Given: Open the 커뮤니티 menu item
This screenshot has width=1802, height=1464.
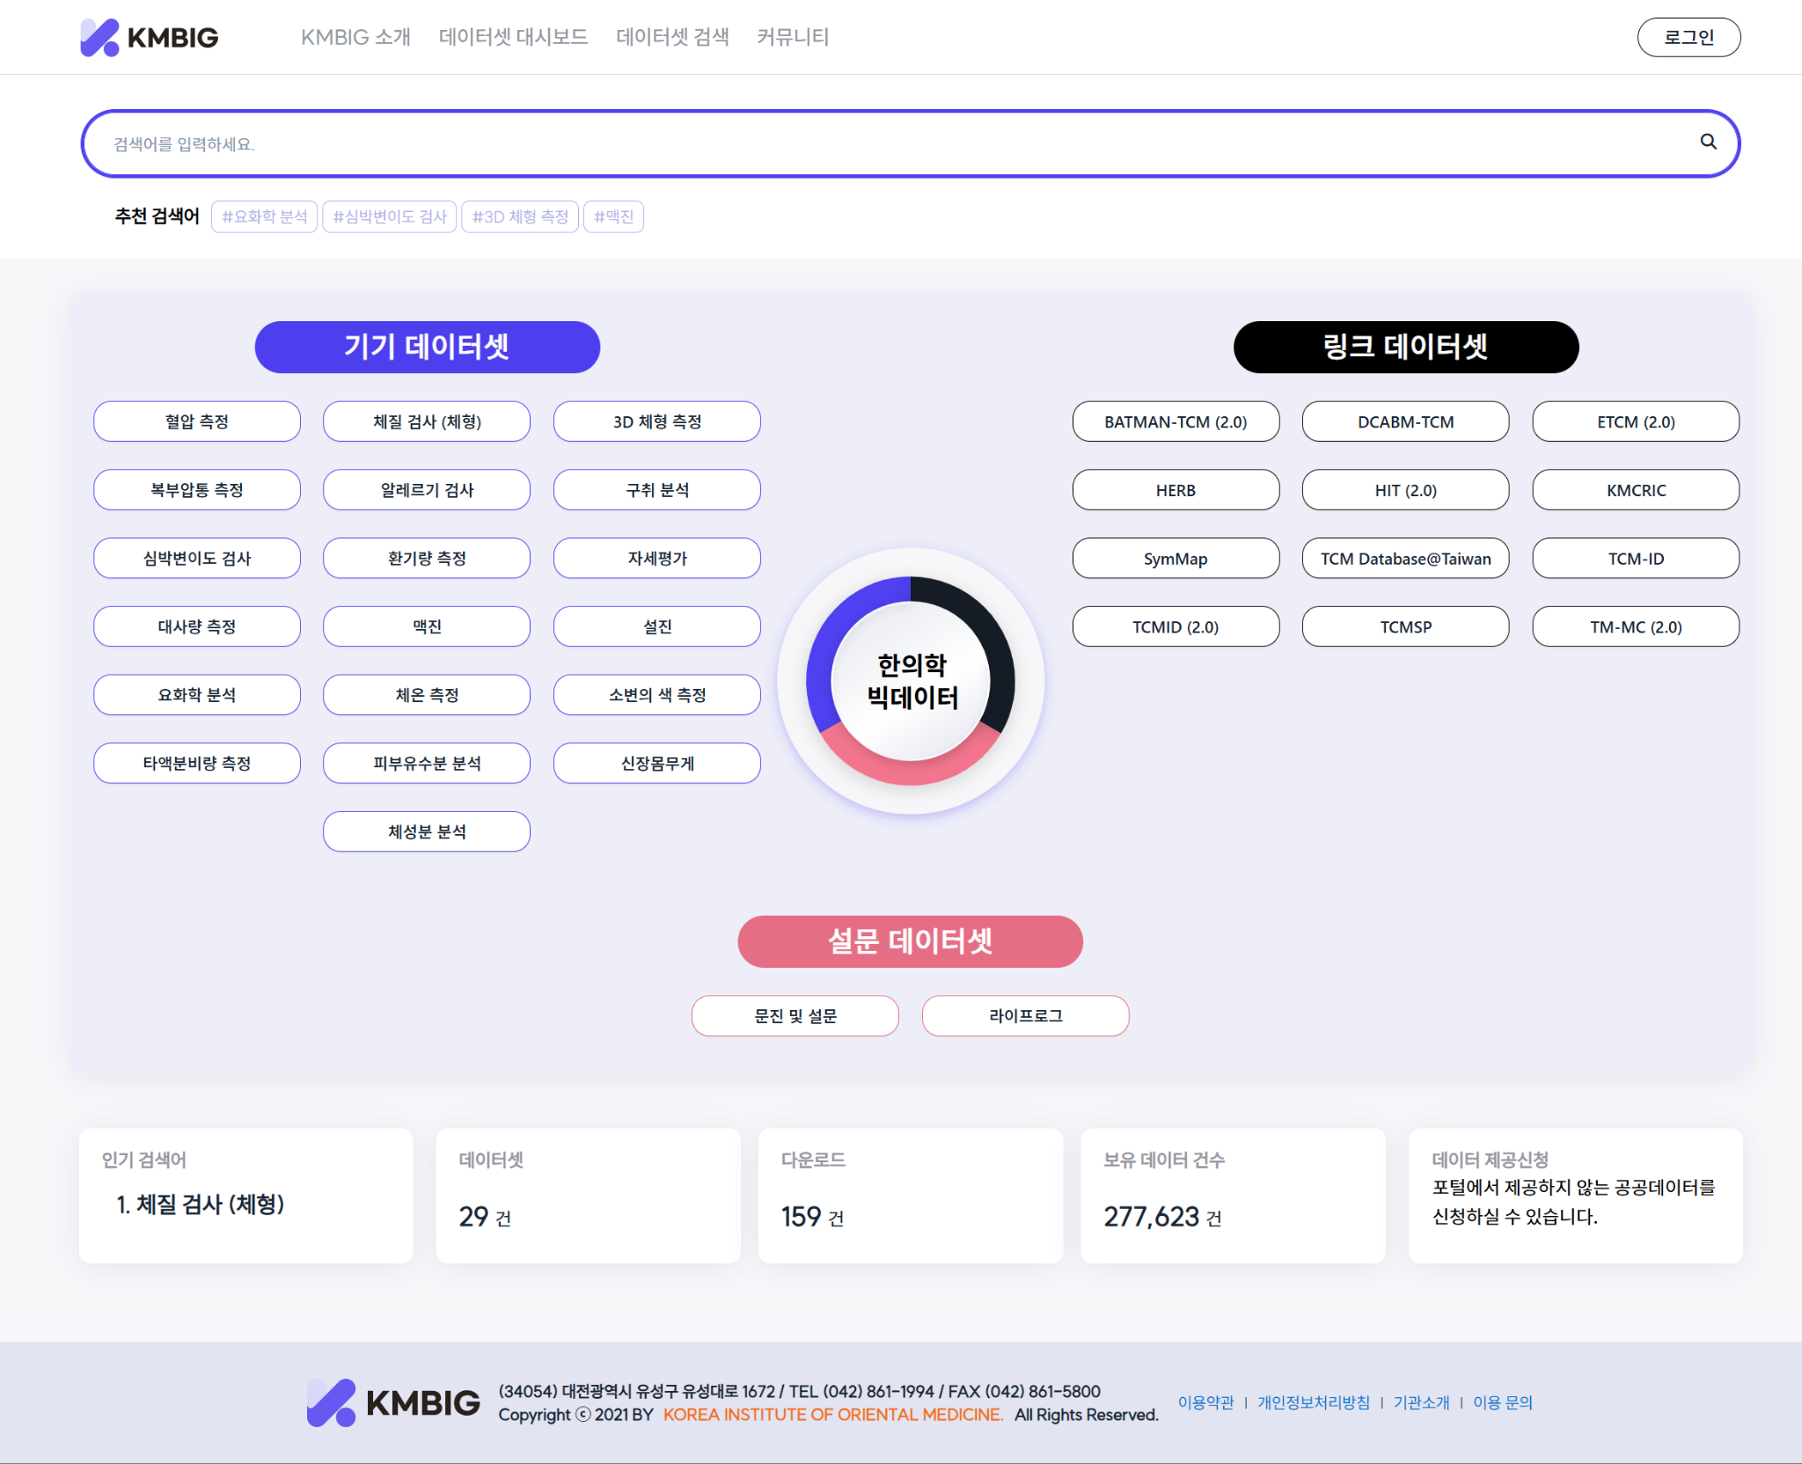Looking at the screenshot, I should (x=793, y=37).
